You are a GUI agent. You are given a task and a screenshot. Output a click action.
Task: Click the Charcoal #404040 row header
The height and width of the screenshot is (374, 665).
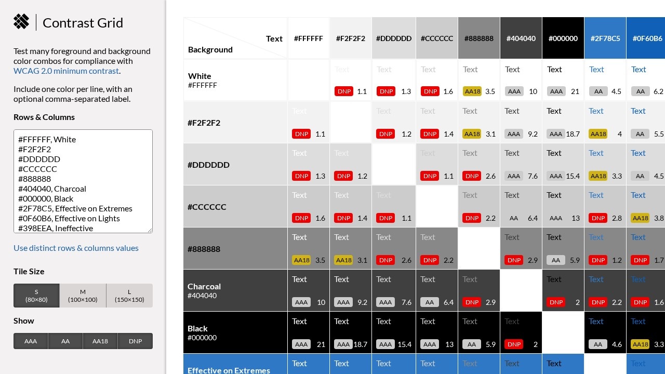pyautogui.click(x=235, y=290)
